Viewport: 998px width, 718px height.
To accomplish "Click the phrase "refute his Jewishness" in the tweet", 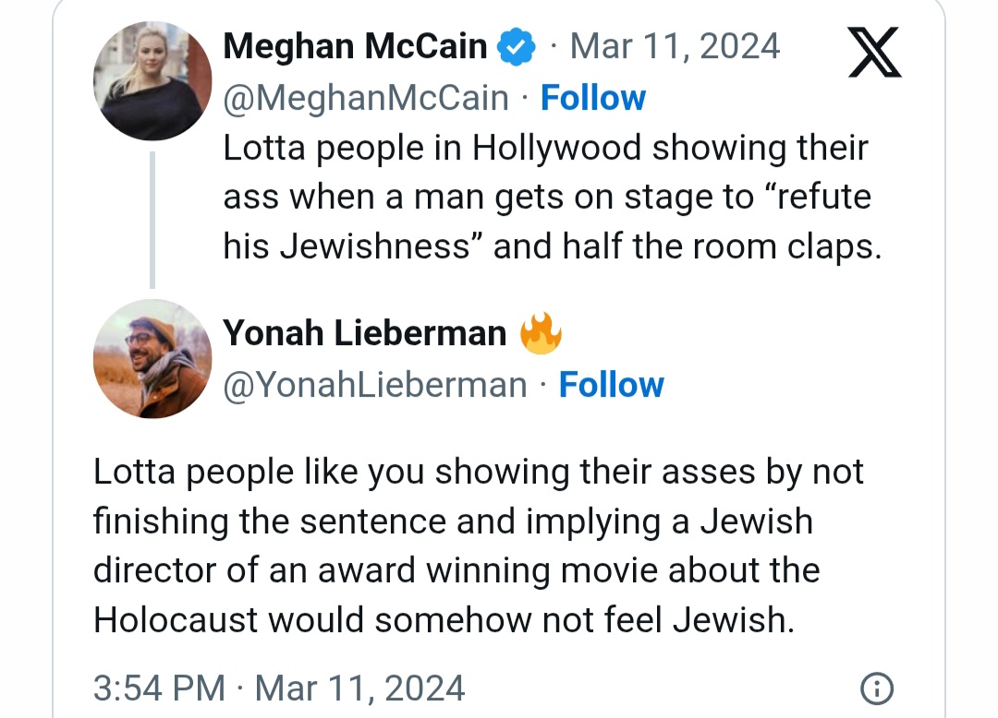I will coord(547,221).
